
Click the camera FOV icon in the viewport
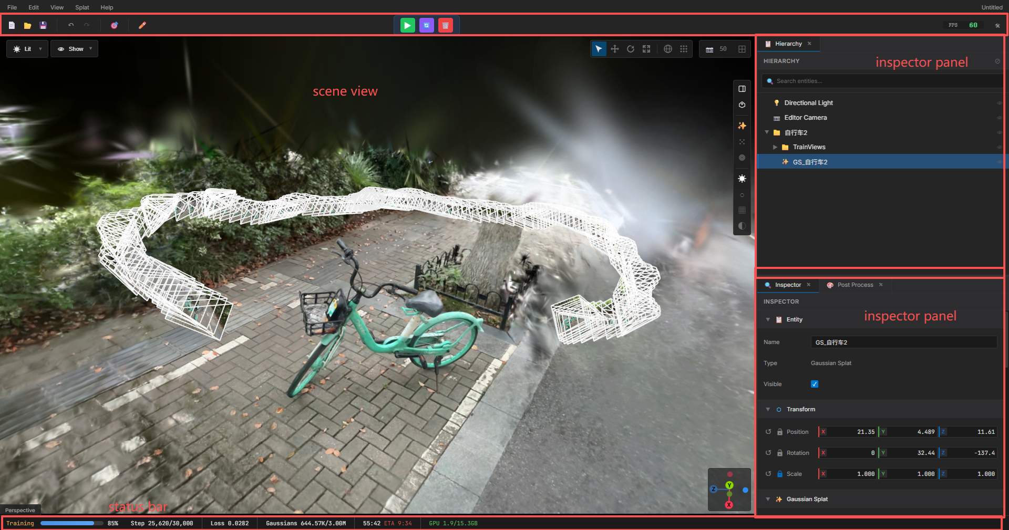(x=708, y=49)
